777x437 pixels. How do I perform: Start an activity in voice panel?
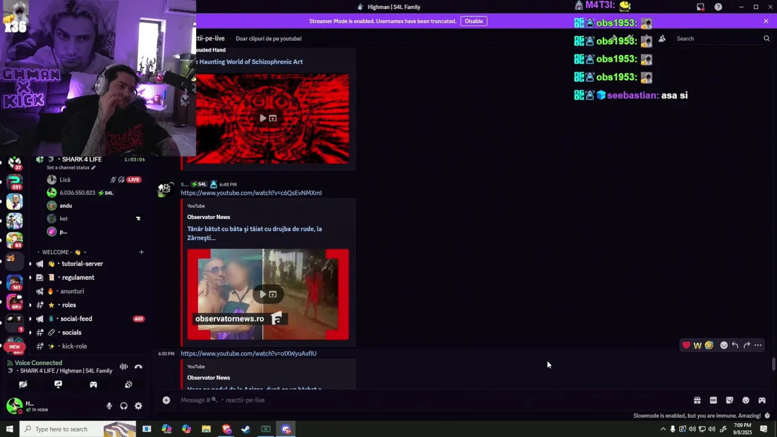[x=93, y=384]
